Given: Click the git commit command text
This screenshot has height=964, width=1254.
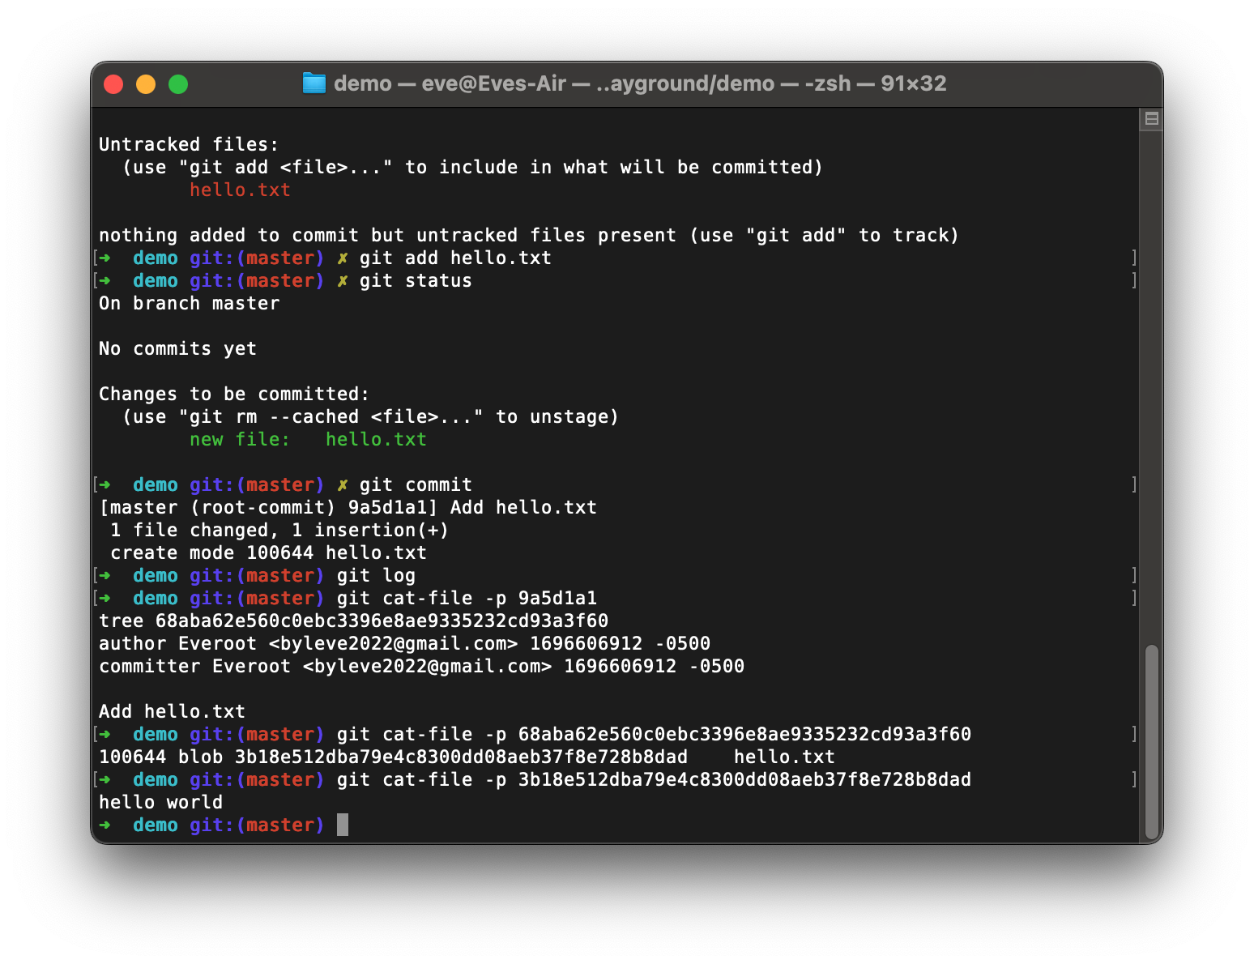Looking at the screenshot, I should tap(417, 484).
